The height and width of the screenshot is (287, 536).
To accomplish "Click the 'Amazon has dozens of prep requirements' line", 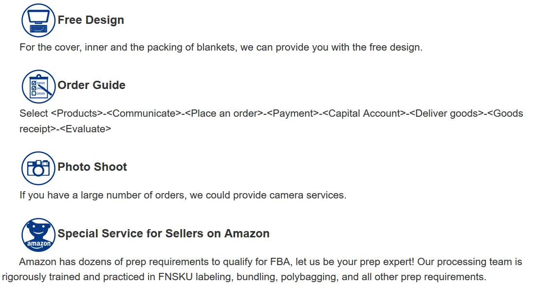I will (270, 262).
